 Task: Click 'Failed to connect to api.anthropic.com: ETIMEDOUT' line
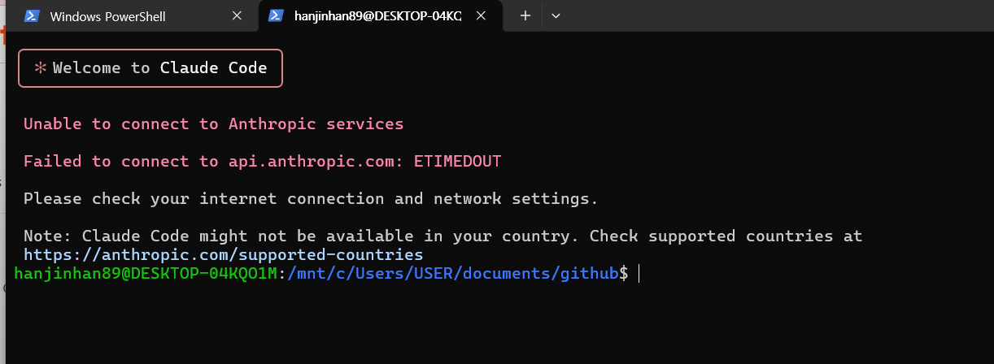pos(263,162)
